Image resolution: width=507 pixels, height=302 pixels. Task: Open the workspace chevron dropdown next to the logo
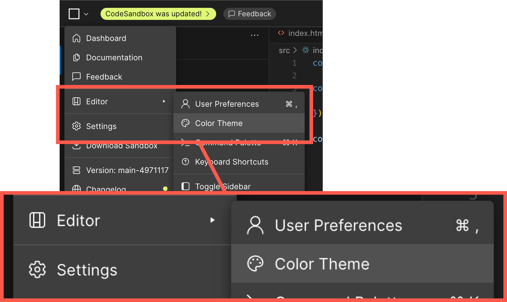86,14
